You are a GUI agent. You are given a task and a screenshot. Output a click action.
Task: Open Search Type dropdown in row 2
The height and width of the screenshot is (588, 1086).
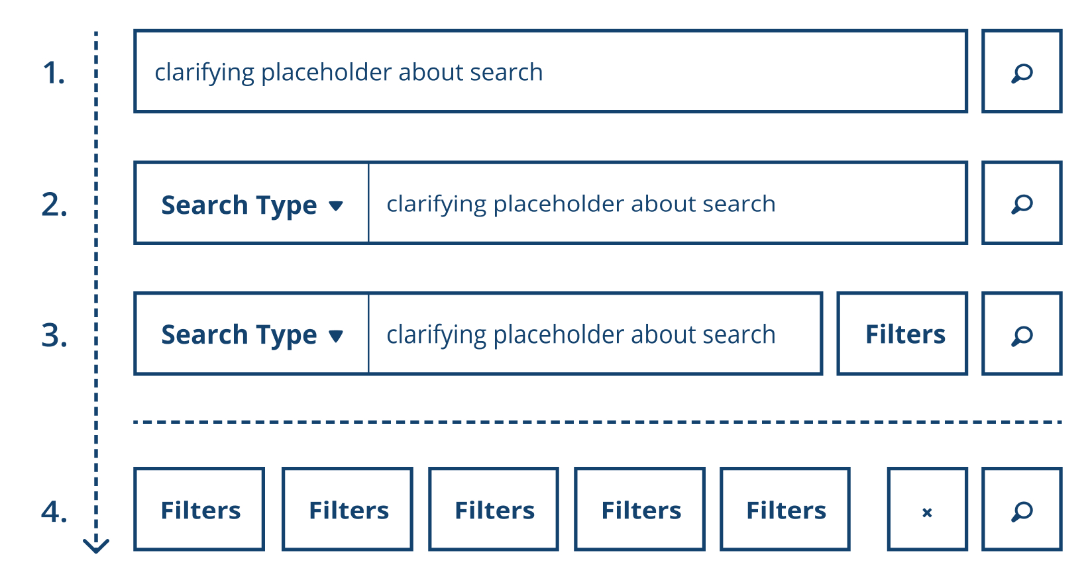251,204
